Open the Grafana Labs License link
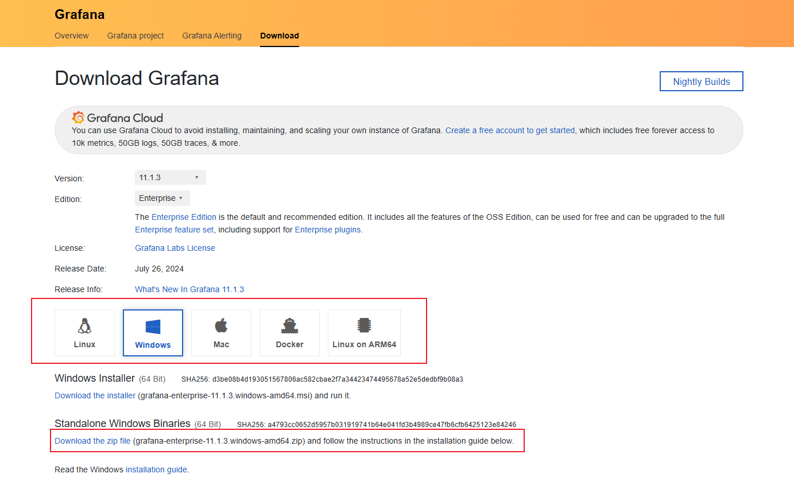 (x=175, y=248)
